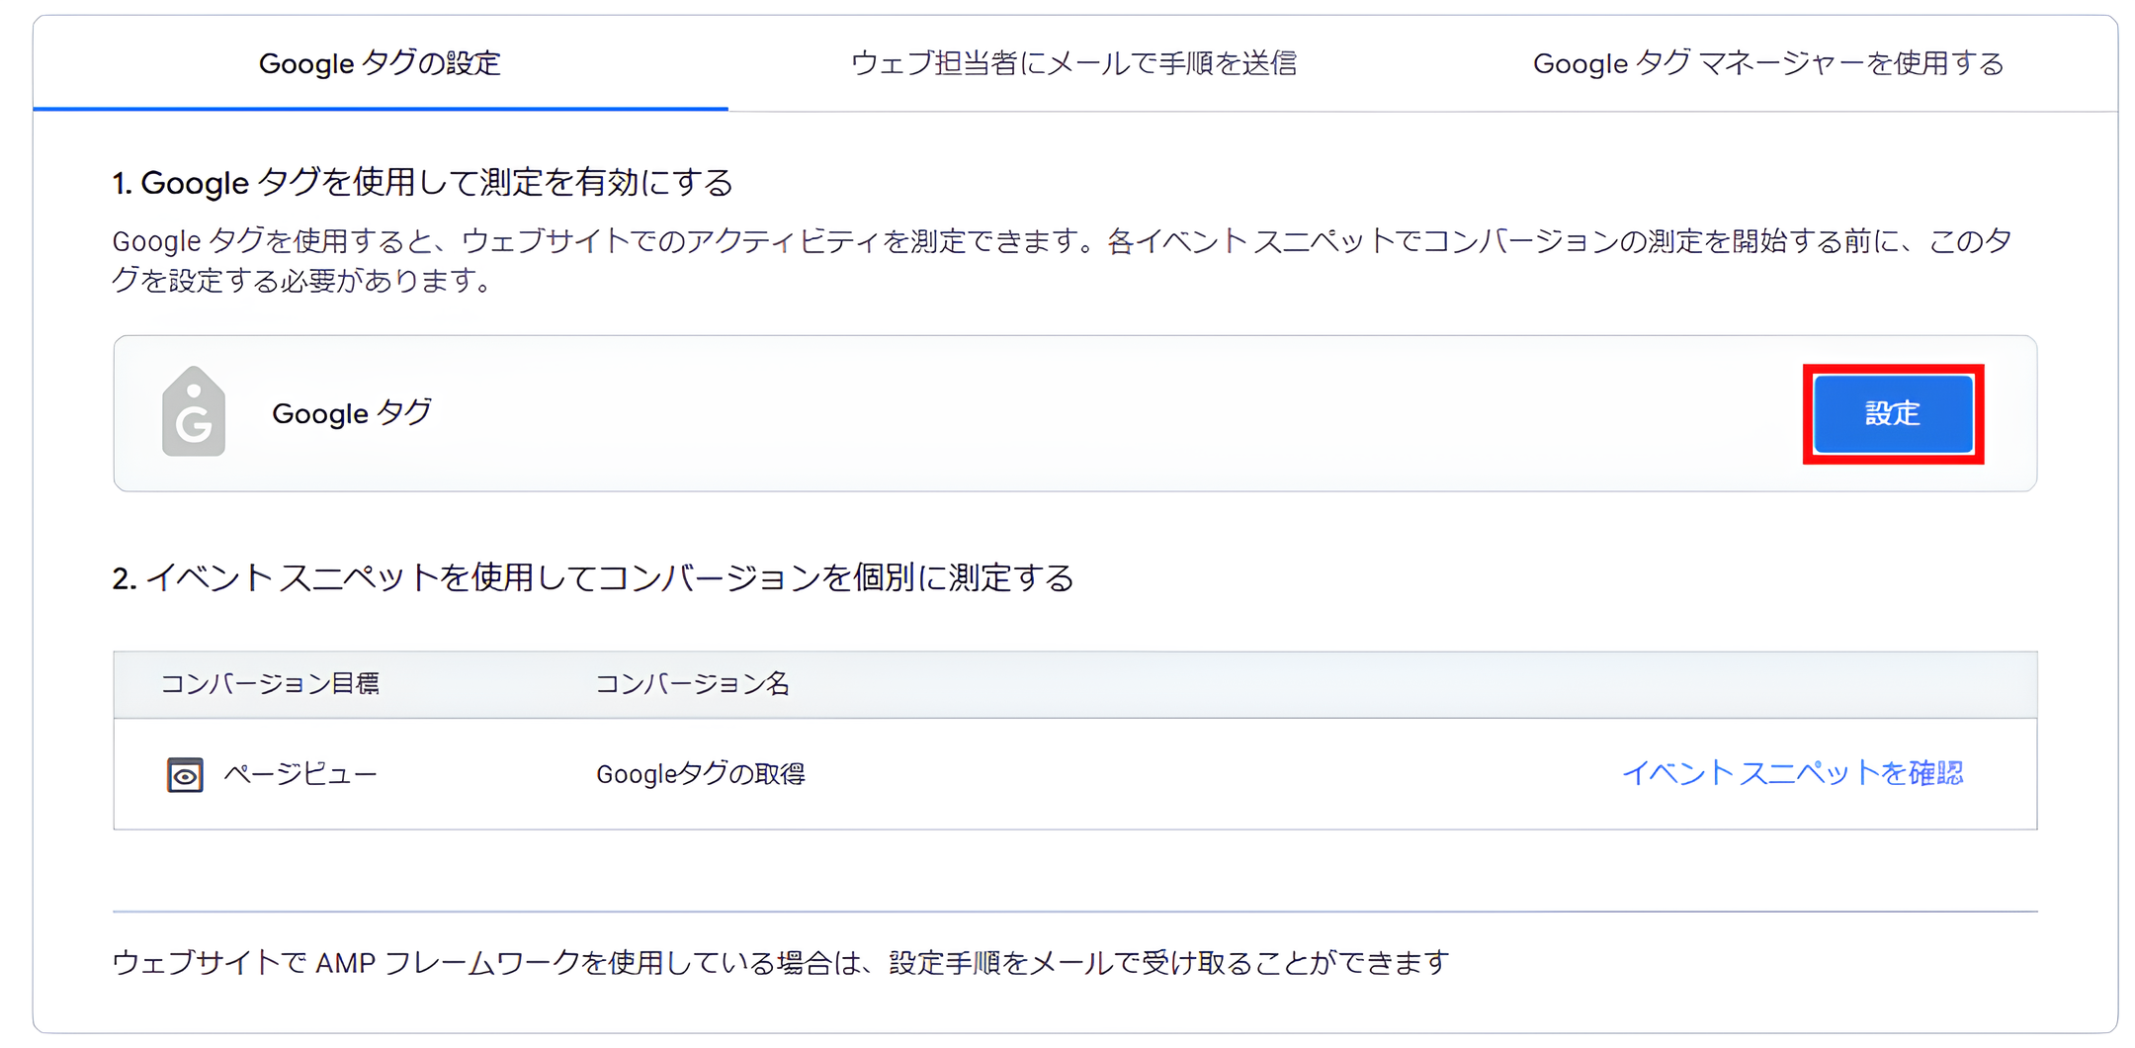Screen dimensions: 2135x1048
Task: Click the Googleタグの取得 conversion name
Action: point(701,775)
